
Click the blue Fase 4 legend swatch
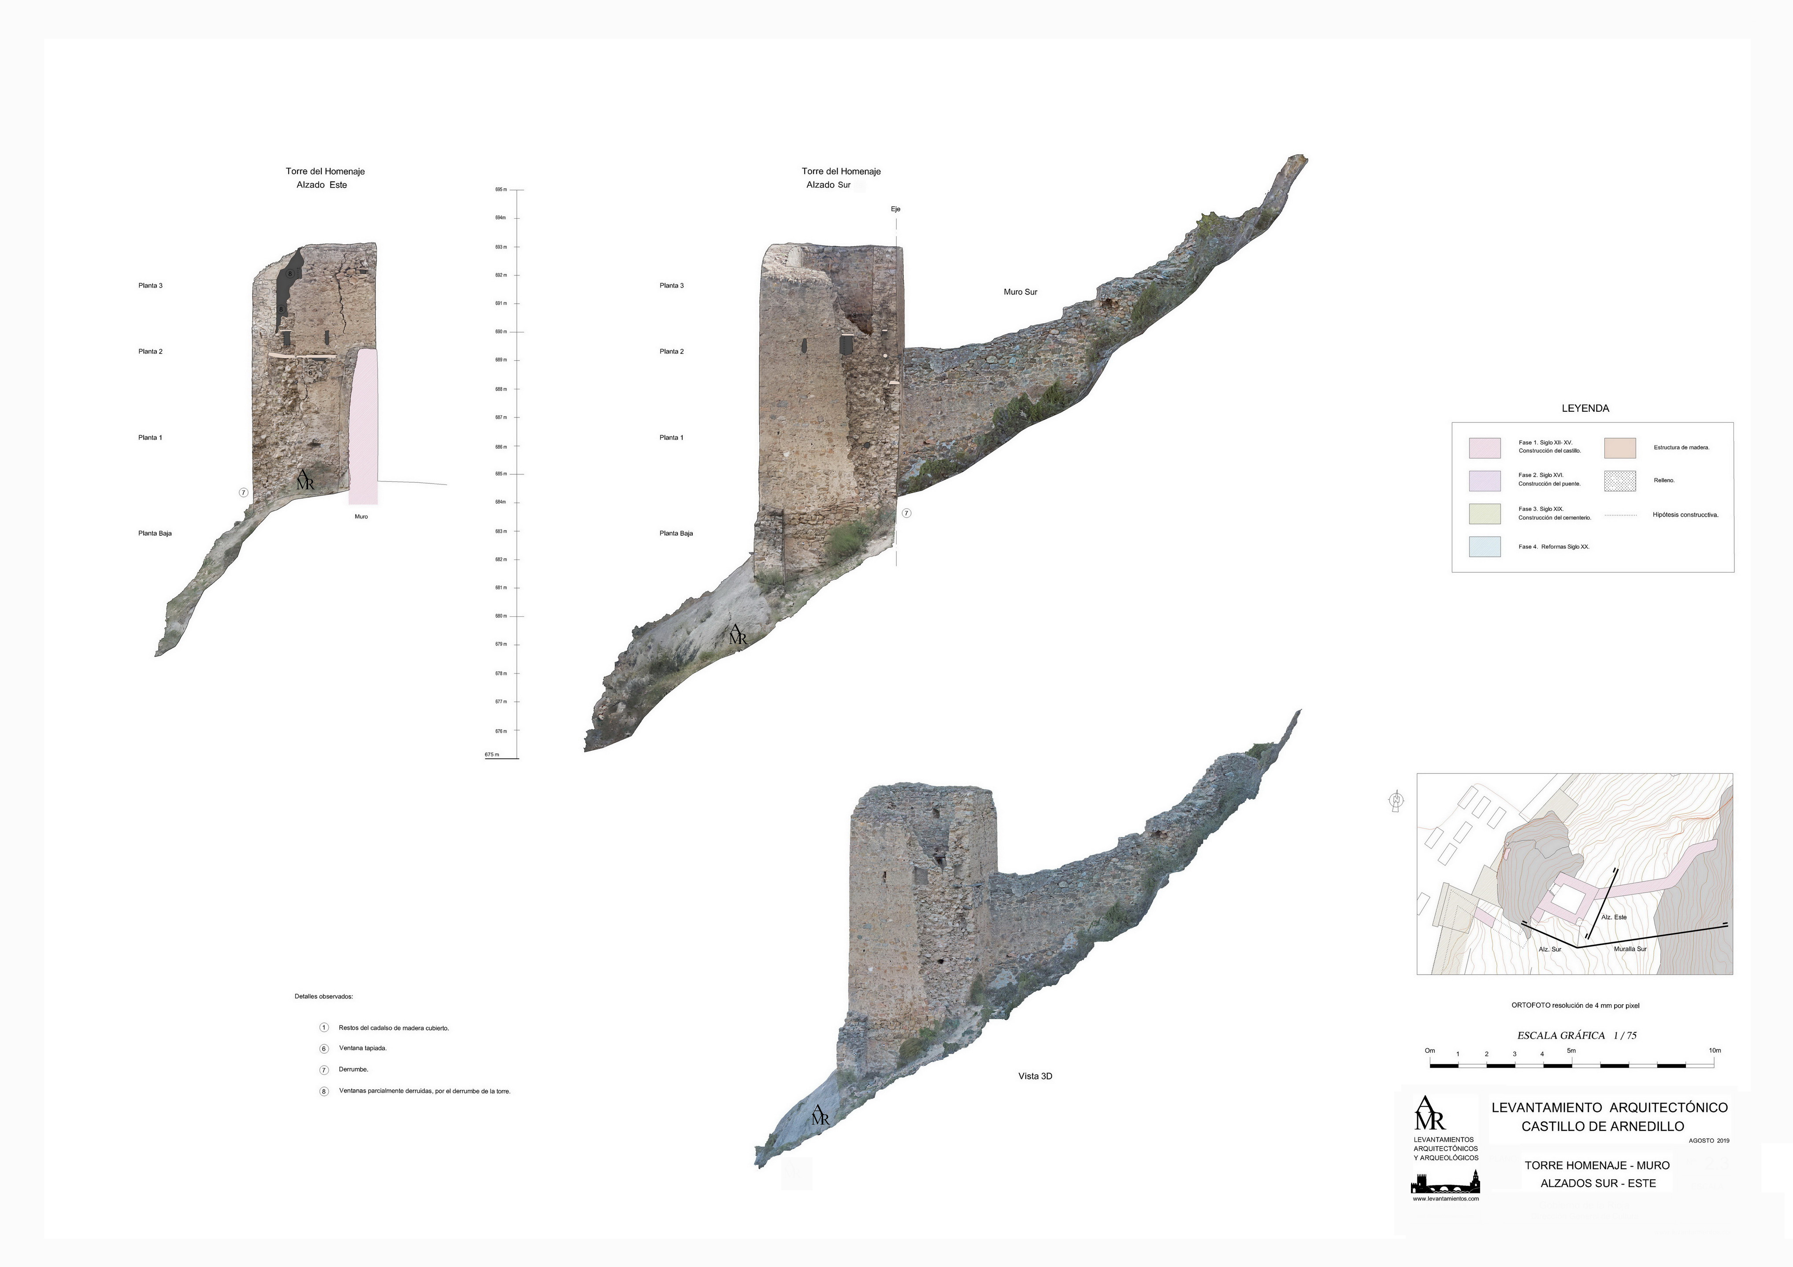(x=1485, y=547)
